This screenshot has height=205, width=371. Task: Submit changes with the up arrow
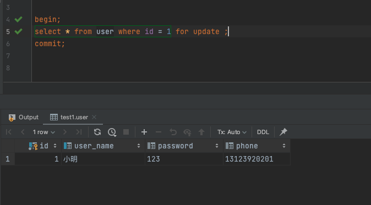coord(201,132)
